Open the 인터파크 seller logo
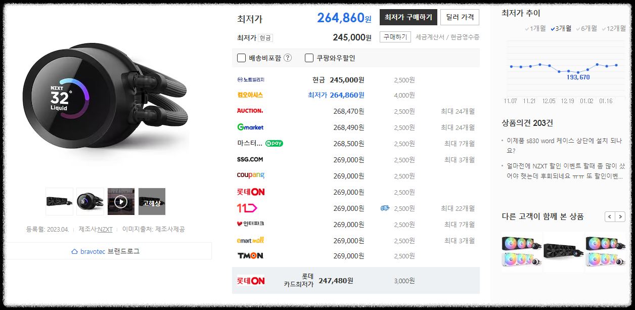The height and width of the screenshot is (310, 635). pyautogui.click(x=250, y=224)
